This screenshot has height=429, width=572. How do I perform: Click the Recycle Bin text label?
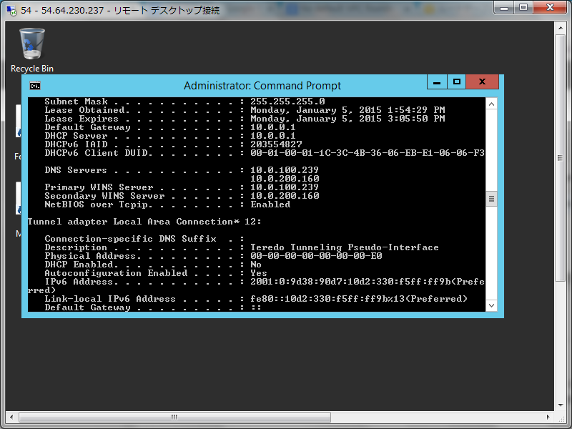pos(32,69)
